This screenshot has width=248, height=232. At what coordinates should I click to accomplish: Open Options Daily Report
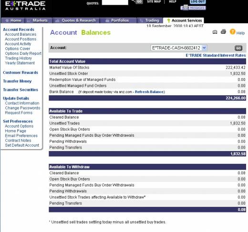point(23,53)
